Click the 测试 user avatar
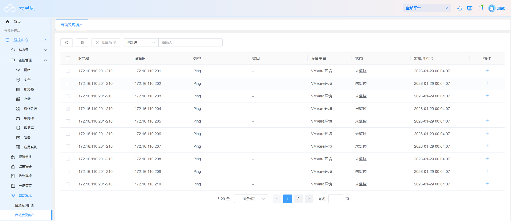511x221 pixels. click(492, 8)
